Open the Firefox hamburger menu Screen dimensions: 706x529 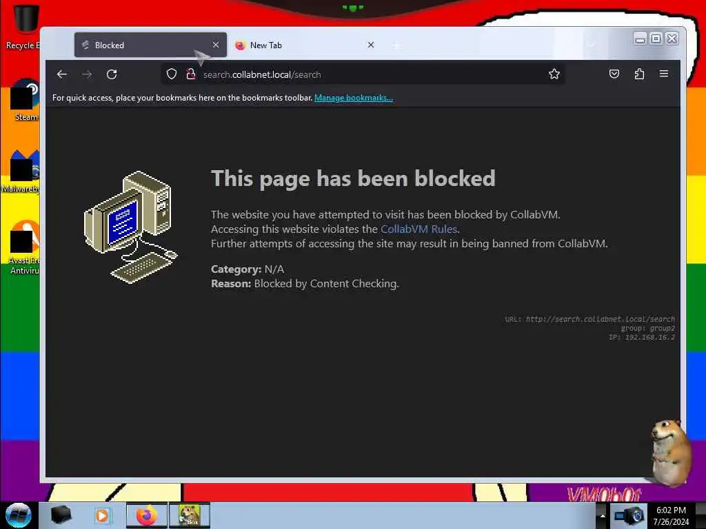click(x=664, y=74)
